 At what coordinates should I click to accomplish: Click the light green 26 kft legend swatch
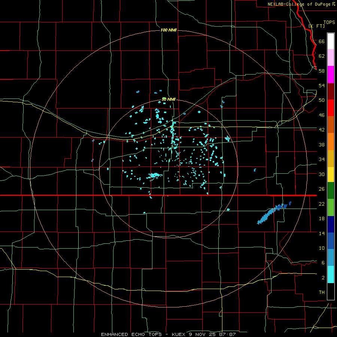[x=331, y=207]
